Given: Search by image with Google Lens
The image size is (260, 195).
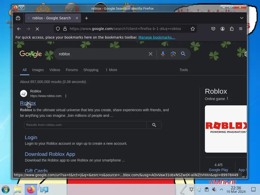Looking at the screenshot, I should point(173,54).
